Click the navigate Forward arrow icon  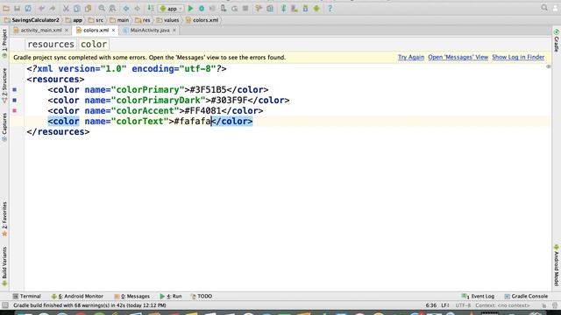pyautogui.click(x=137, y=8)
